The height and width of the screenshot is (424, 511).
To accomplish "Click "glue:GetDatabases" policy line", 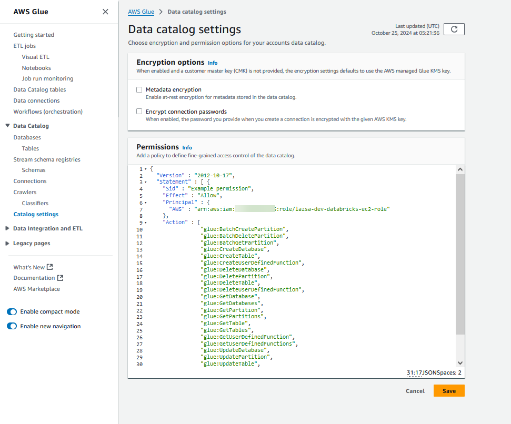I will 231,303.
